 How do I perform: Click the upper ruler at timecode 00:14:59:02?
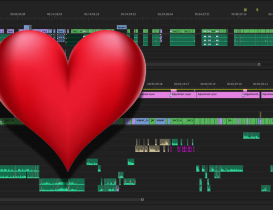click(x=55, y=14)
